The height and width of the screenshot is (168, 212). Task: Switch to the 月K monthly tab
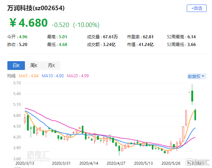51,65
